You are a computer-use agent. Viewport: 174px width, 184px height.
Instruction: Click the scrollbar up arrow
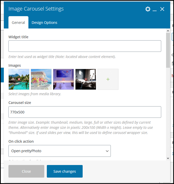coord(168,31)
